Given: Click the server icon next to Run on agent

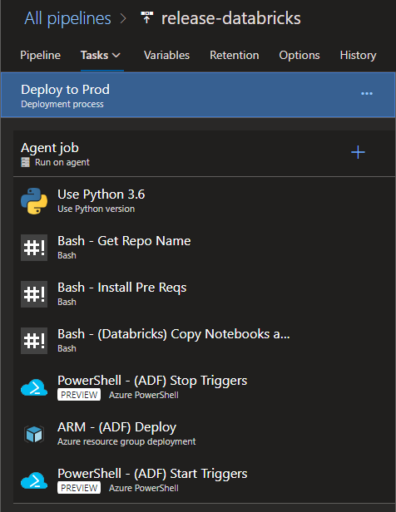Looking at the screenshot, I should (x=26, y=162).
